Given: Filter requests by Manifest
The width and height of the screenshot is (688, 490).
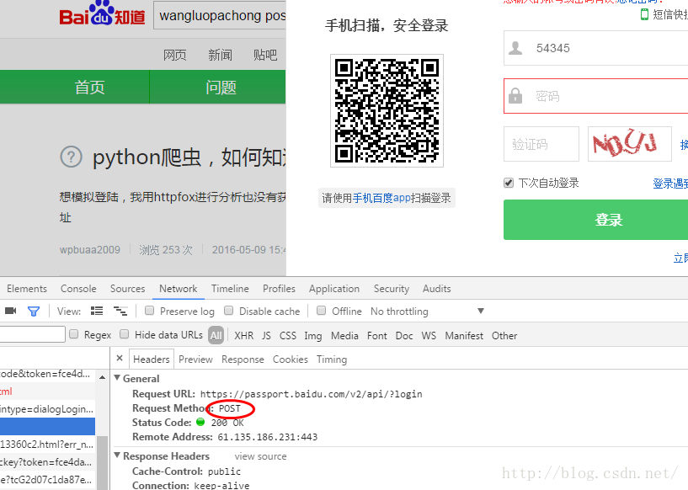Looking at the screenshot, I should coord(464,336).
